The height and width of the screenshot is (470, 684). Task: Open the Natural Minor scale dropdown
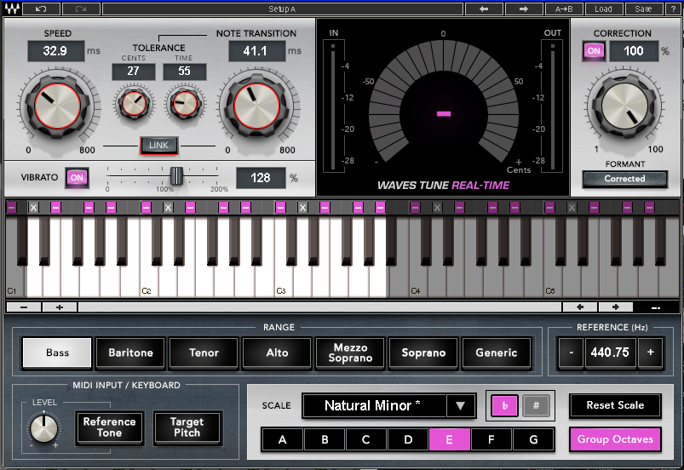(374, 406)
